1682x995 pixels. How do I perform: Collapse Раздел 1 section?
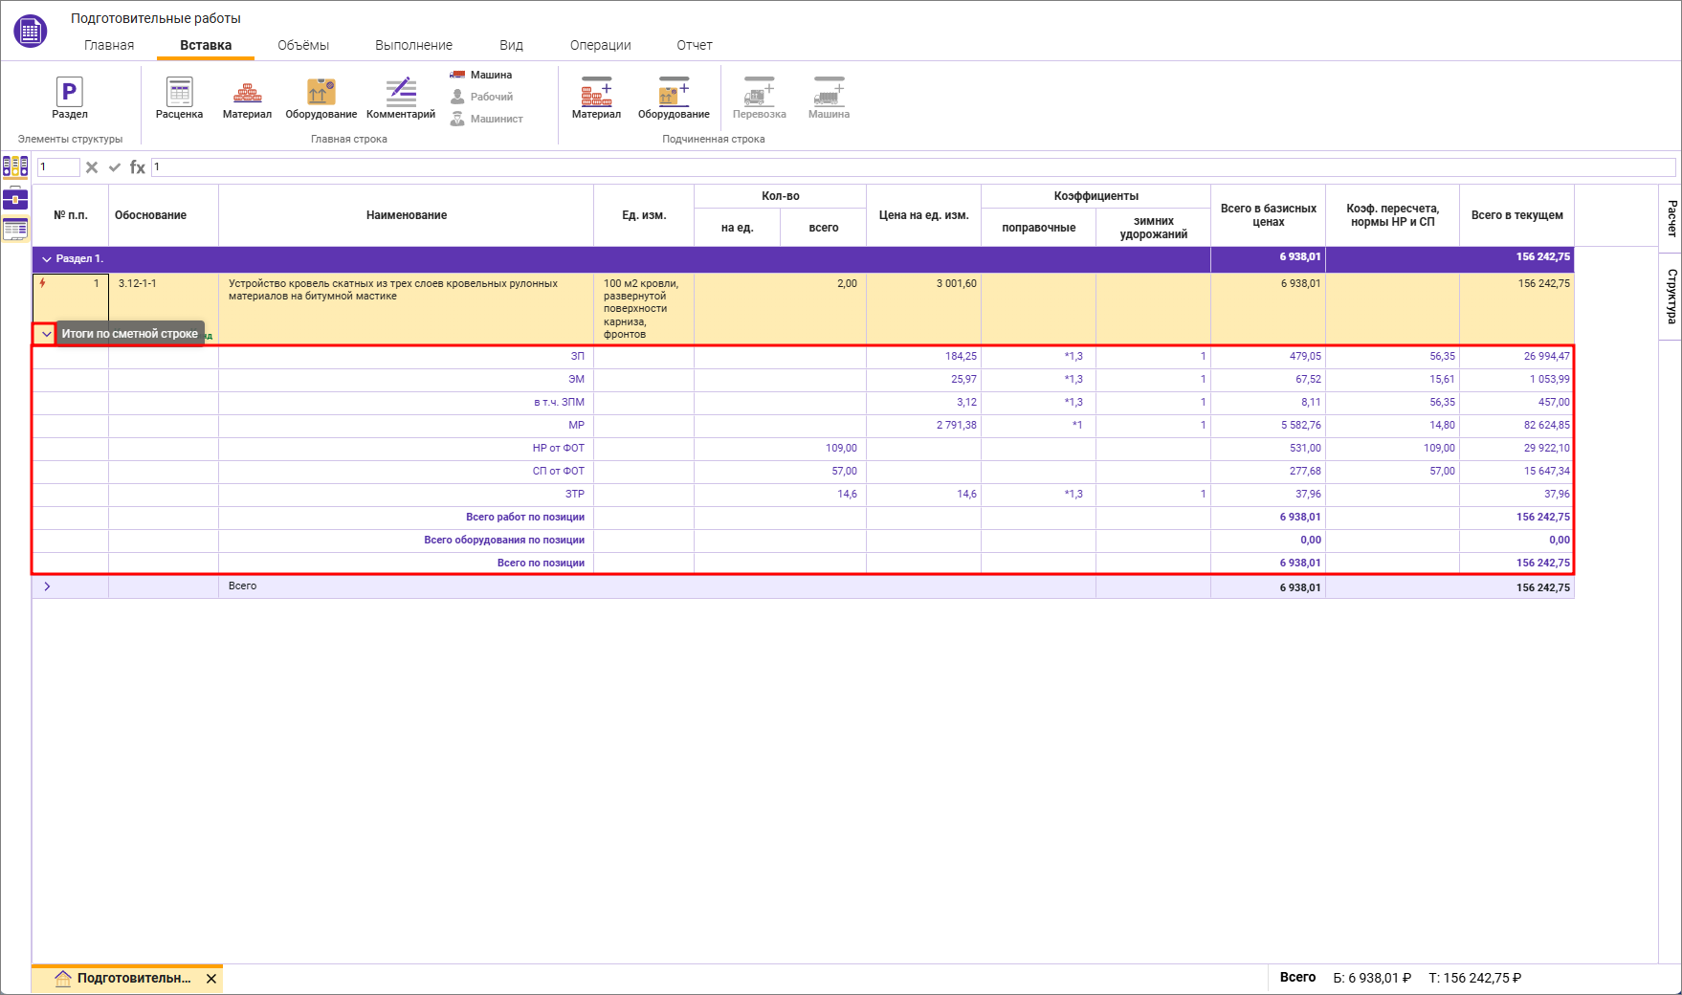tap(46, 259)
